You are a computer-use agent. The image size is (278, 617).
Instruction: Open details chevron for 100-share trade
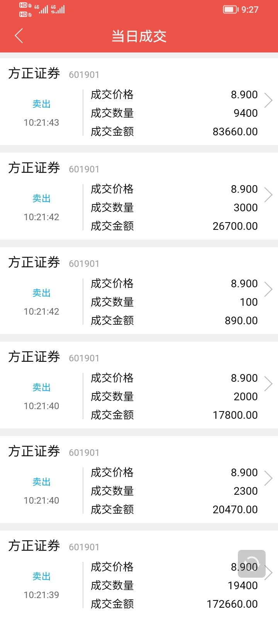click(x=268, y=289)
